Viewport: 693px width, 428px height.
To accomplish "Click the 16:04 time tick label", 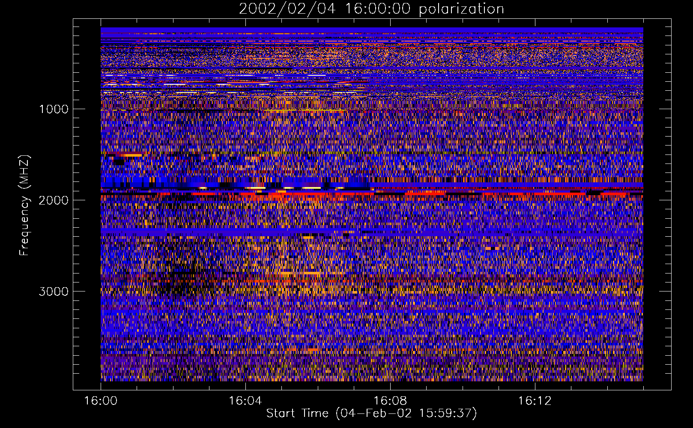I will 245,401.
